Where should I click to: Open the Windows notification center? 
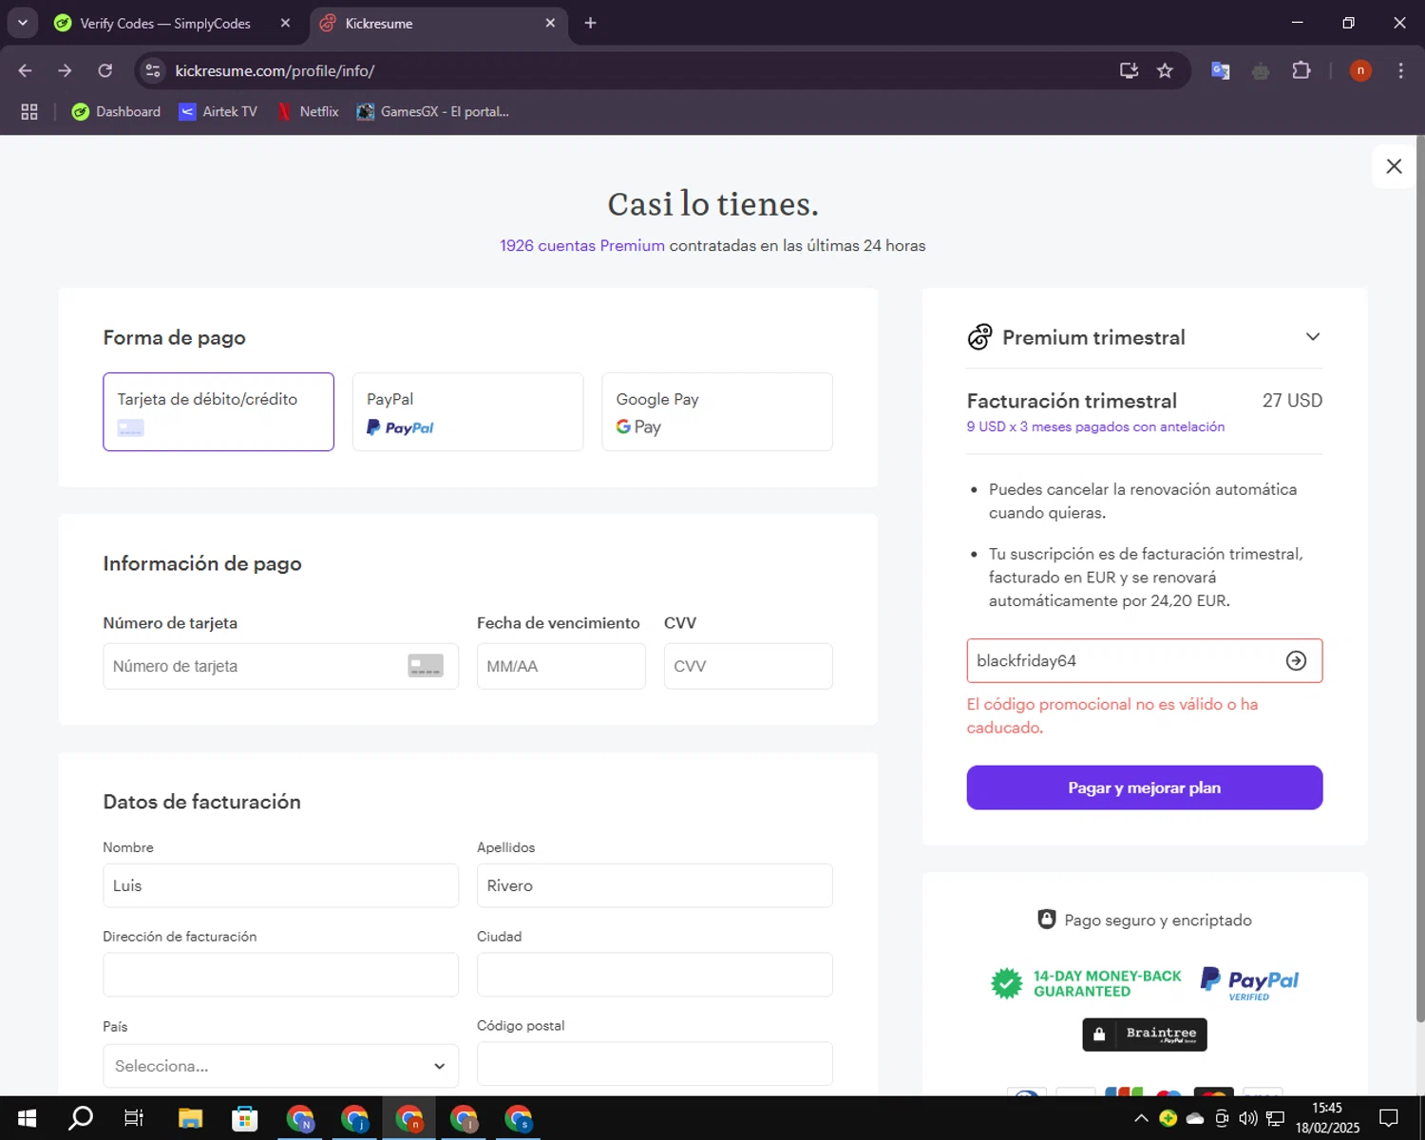pos(1389,1118)
